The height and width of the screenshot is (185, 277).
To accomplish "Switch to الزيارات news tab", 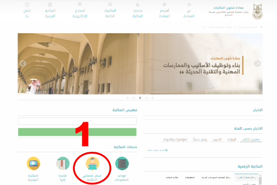I will (x=232, y=139).
